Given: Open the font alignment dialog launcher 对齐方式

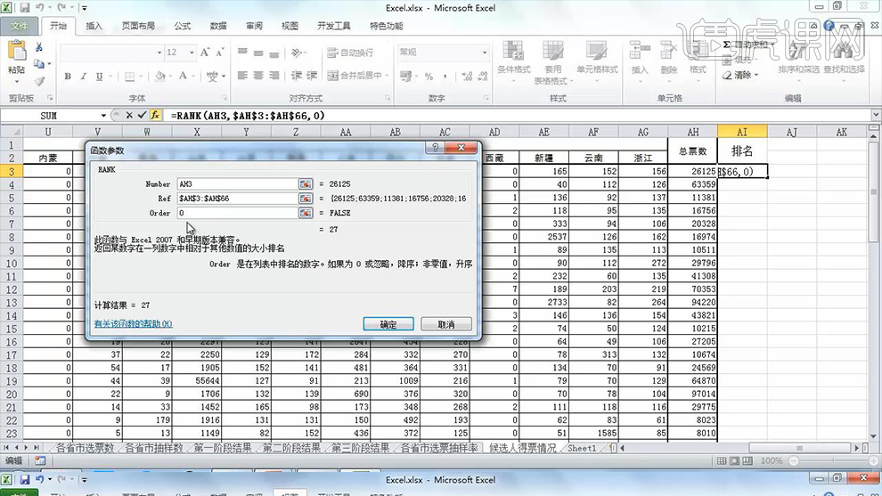Looking at the screenshot, I should click(388, 99).
